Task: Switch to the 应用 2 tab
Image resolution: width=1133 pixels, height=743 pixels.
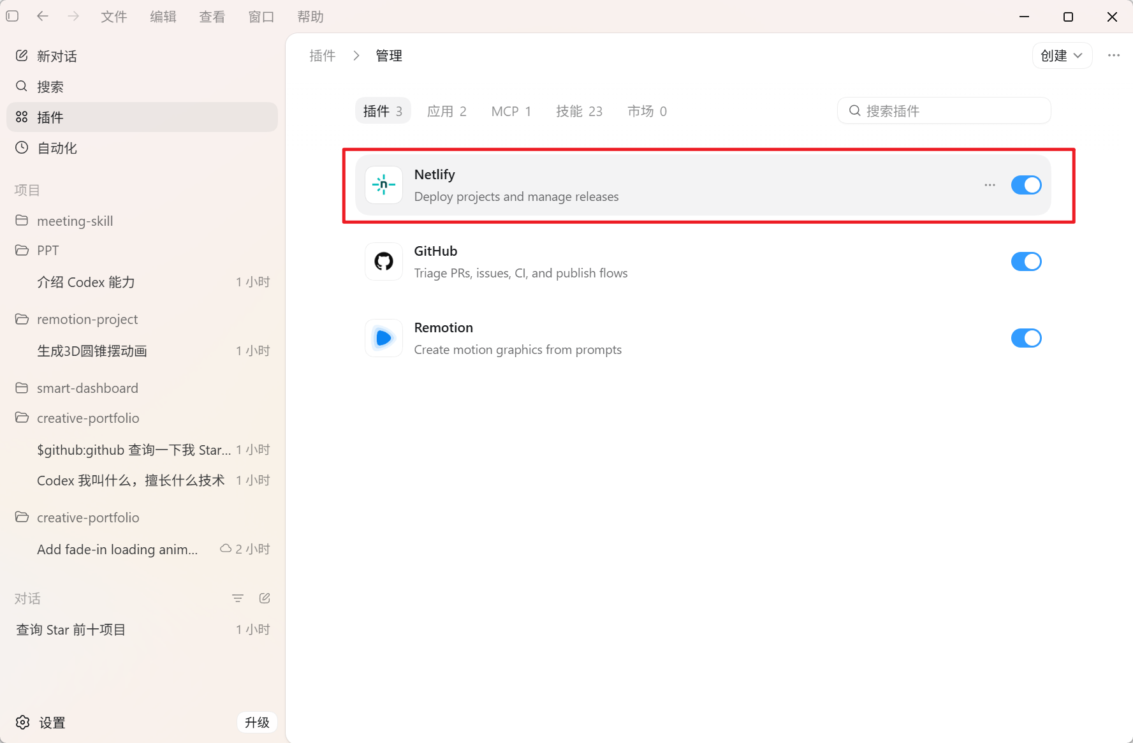Action: tap(447, 111)
